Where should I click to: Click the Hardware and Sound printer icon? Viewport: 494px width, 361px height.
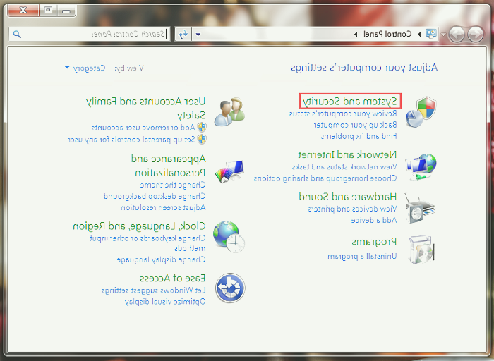421,209
